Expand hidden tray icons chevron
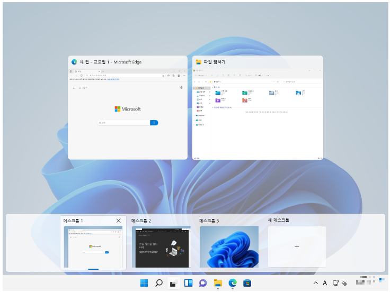391x293 pixels. 315,283
